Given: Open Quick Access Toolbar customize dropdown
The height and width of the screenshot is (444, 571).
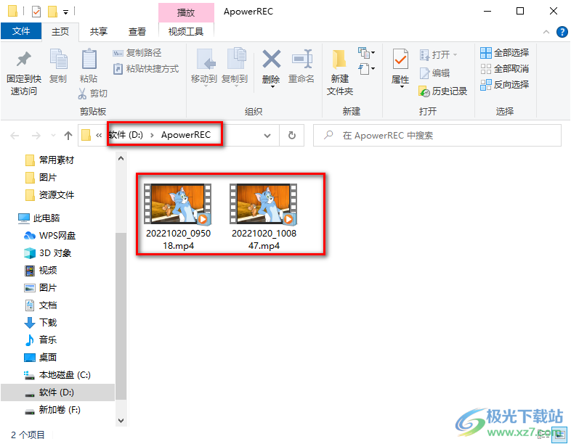Looking at the screenshot, I should (x=65, y=12).
